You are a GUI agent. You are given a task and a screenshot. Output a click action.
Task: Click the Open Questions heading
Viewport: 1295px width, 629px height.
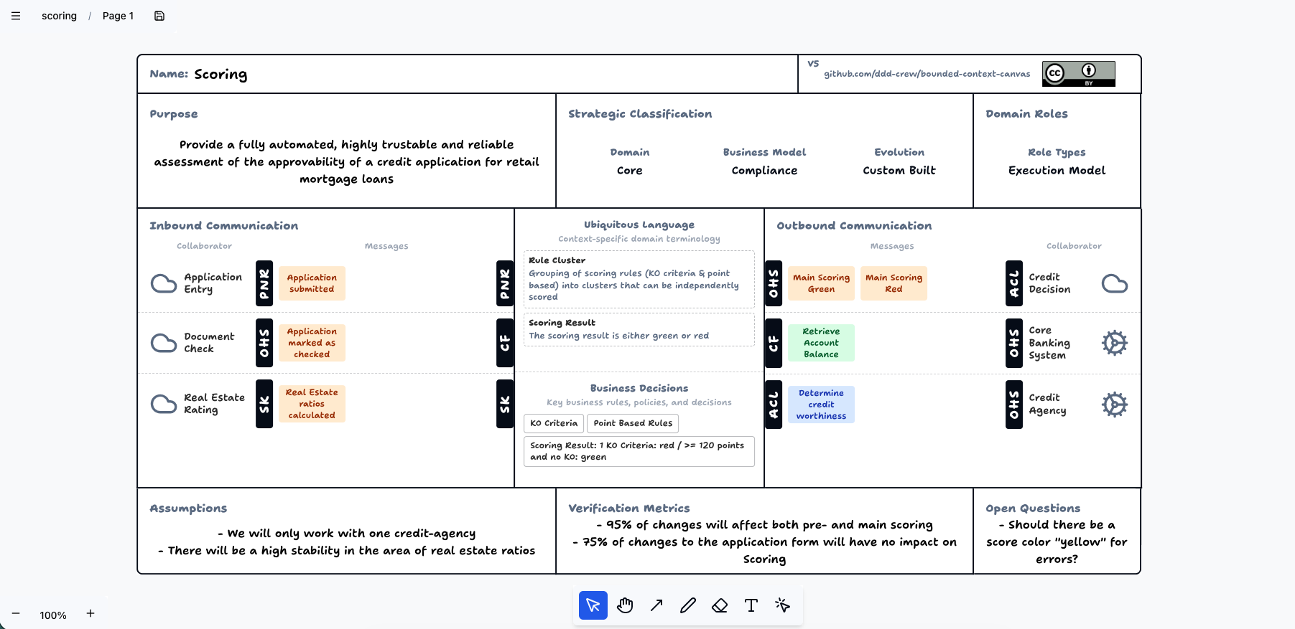pos(1033,509)
